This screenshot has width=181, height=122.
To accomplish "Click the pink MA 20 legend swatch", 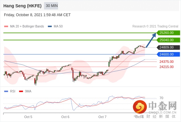I will pyautogui.click(x=6, y=27).
